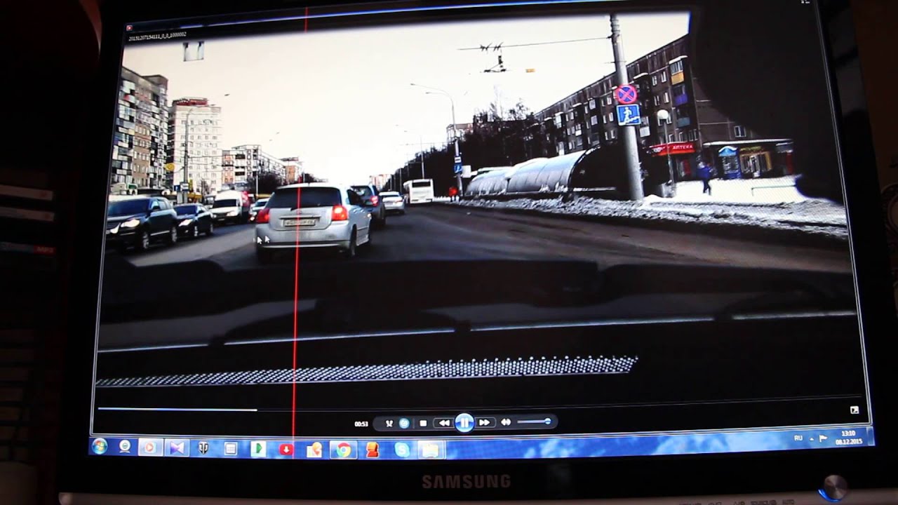Click the volume slider knob

pyautogui.click(x=547, y=421)
